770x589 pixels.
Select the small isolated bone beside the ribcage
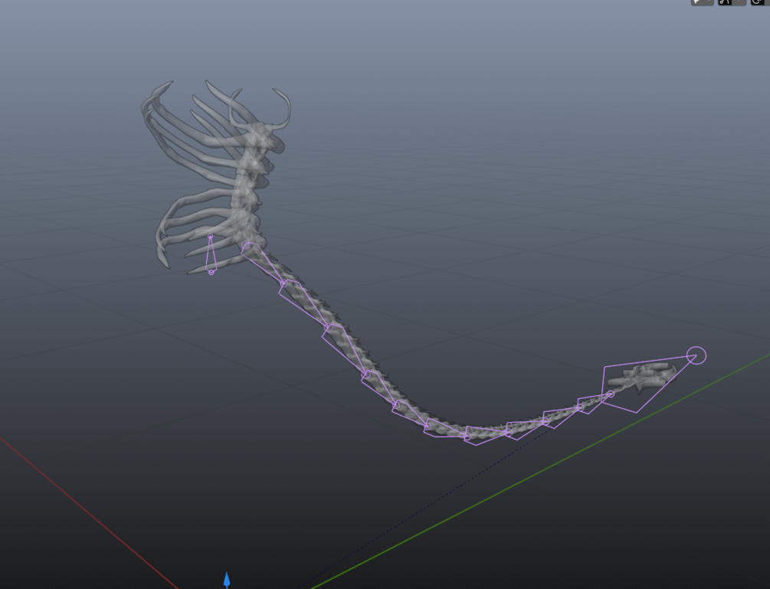click(211, 254)
